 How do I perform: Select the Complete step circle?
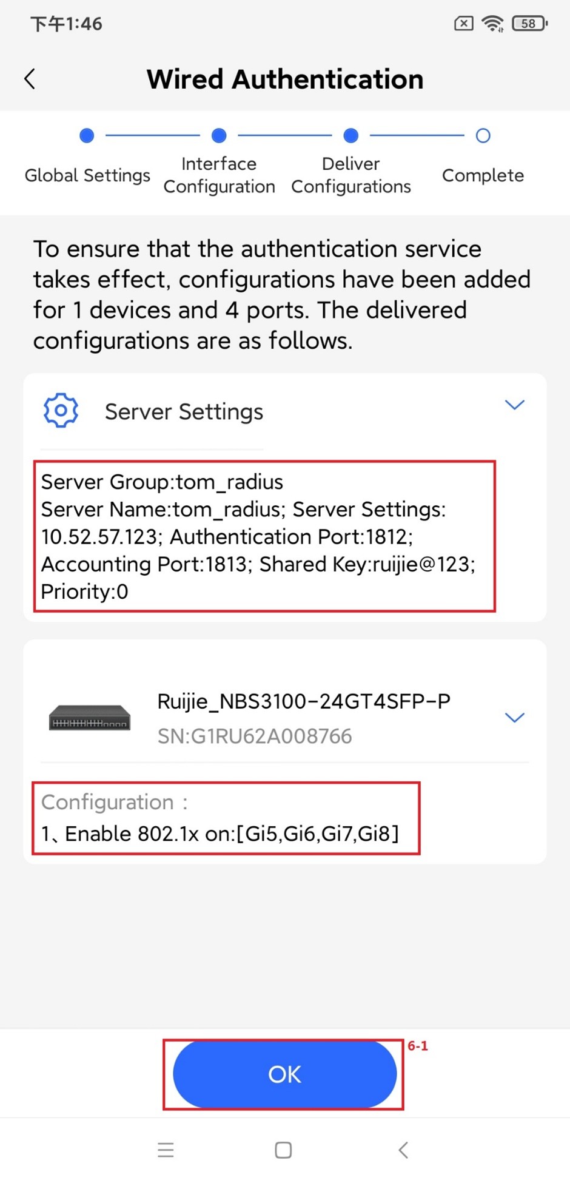(483, 136)
